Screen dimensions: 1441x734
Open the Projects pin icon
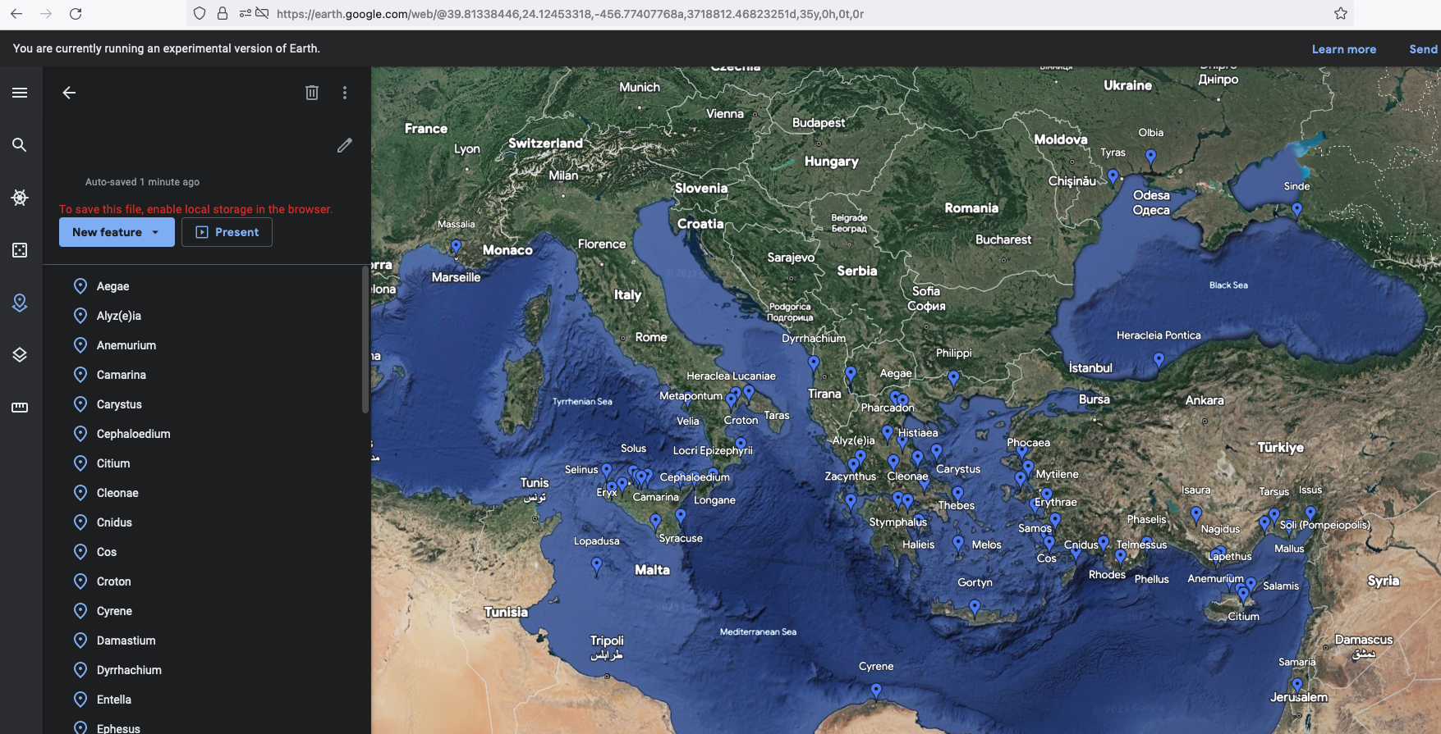(x=20, y=303)
